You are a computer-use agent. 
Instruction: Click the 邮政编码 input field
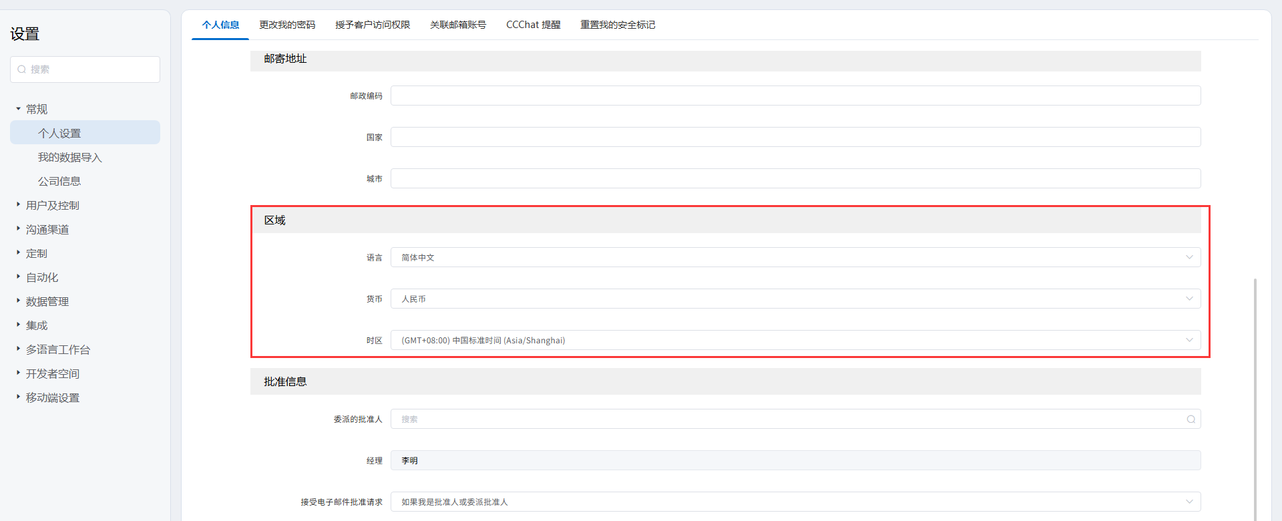795,96
